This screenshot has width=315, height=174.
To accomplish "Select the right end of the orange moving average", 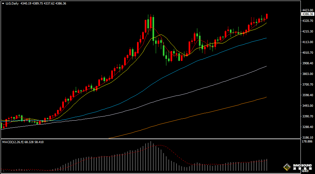I will pos(266,97).
